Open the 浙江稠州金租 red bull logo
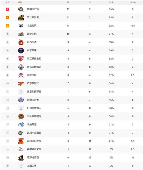 [x=21, y=59]
